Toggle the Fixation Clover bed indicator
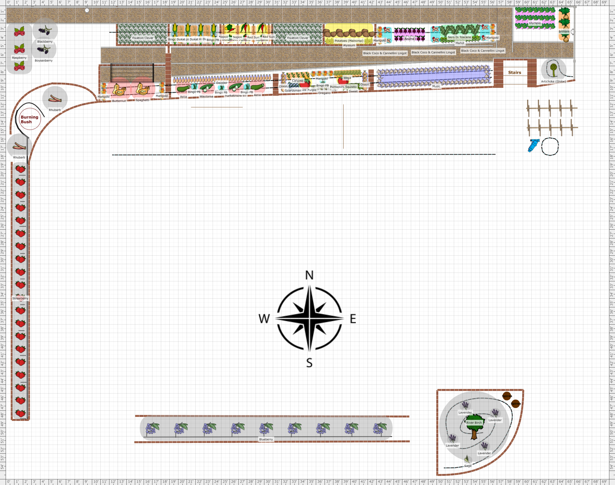Image resolution: width=615 pixels, height=485 pixels. pos(142,38)
